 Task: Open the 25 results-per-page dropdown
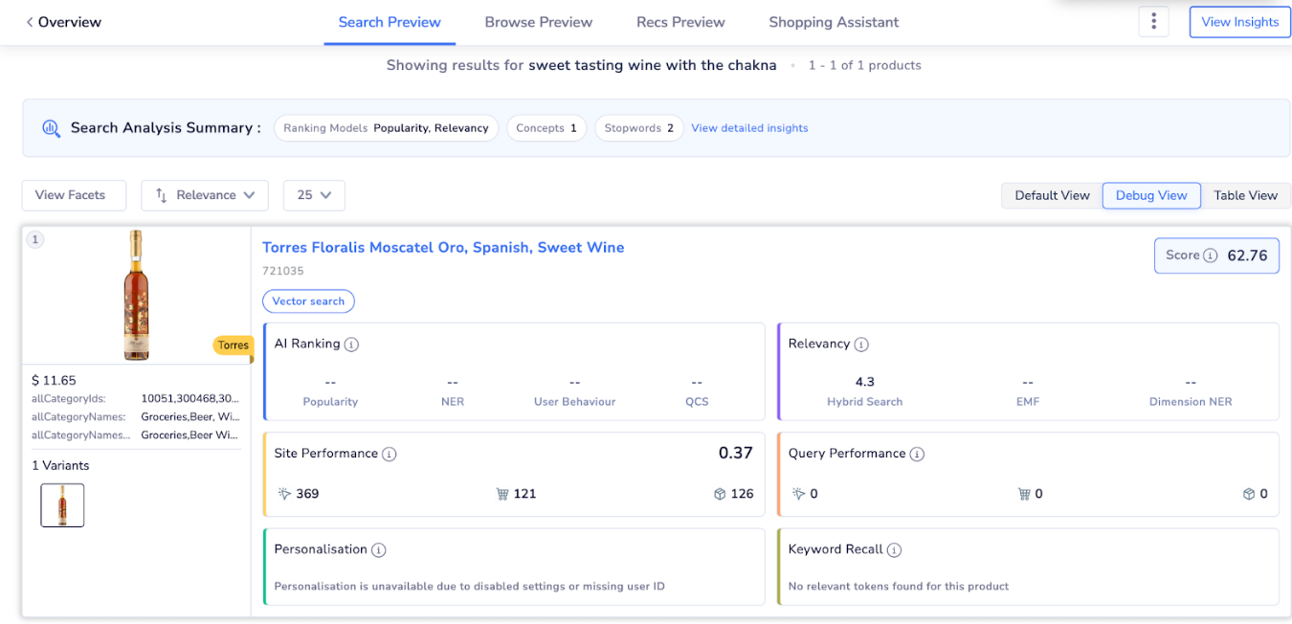pyautogui.click(x=314, y=195)
